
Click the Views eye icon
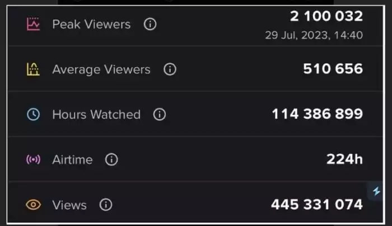click(x=33, y=205)
